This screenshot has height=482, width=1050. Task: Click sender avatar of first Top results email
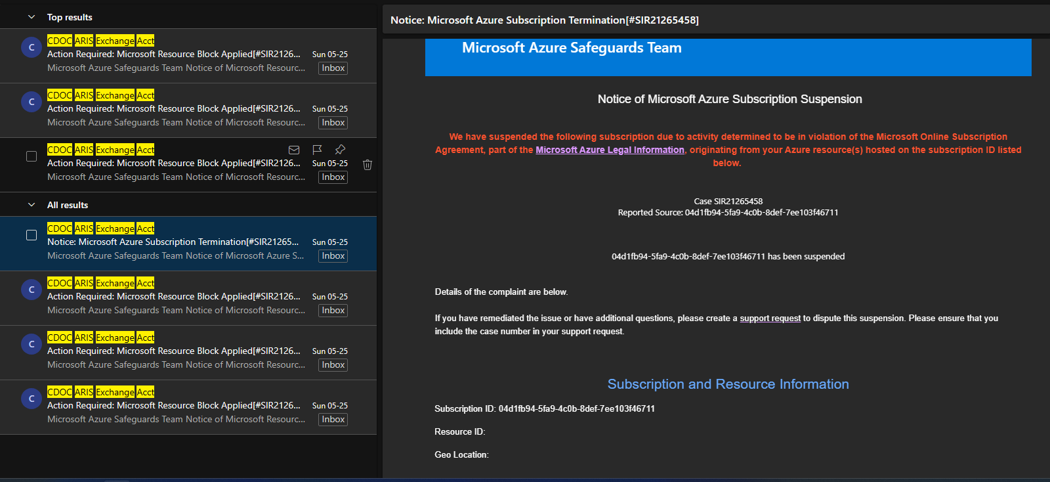(x=31, y=47)
